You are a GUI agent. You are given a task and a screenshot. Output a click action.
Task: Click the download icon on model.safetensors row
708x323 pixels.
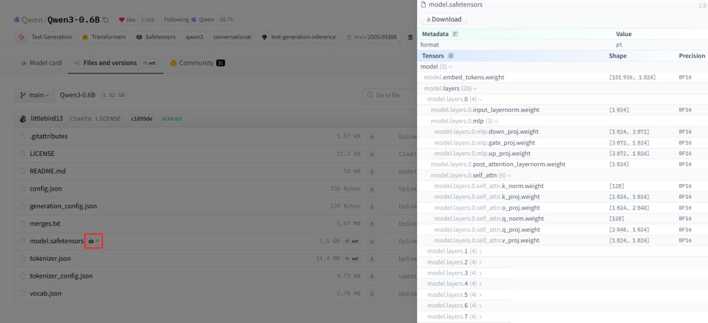click(372, 241)
